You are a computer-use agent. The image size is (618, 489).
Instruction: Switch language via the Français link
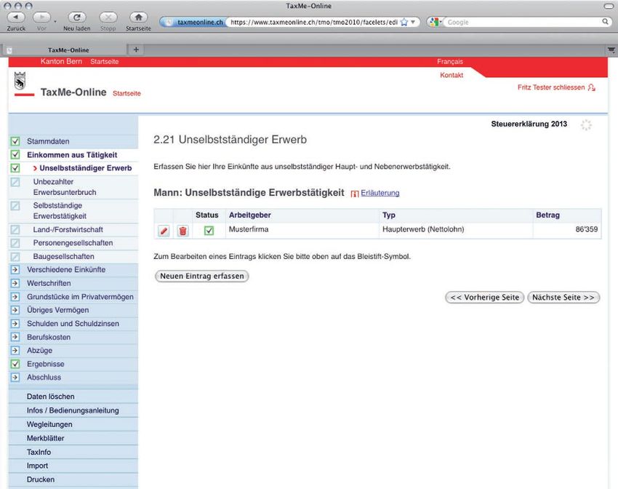point(449,62)
